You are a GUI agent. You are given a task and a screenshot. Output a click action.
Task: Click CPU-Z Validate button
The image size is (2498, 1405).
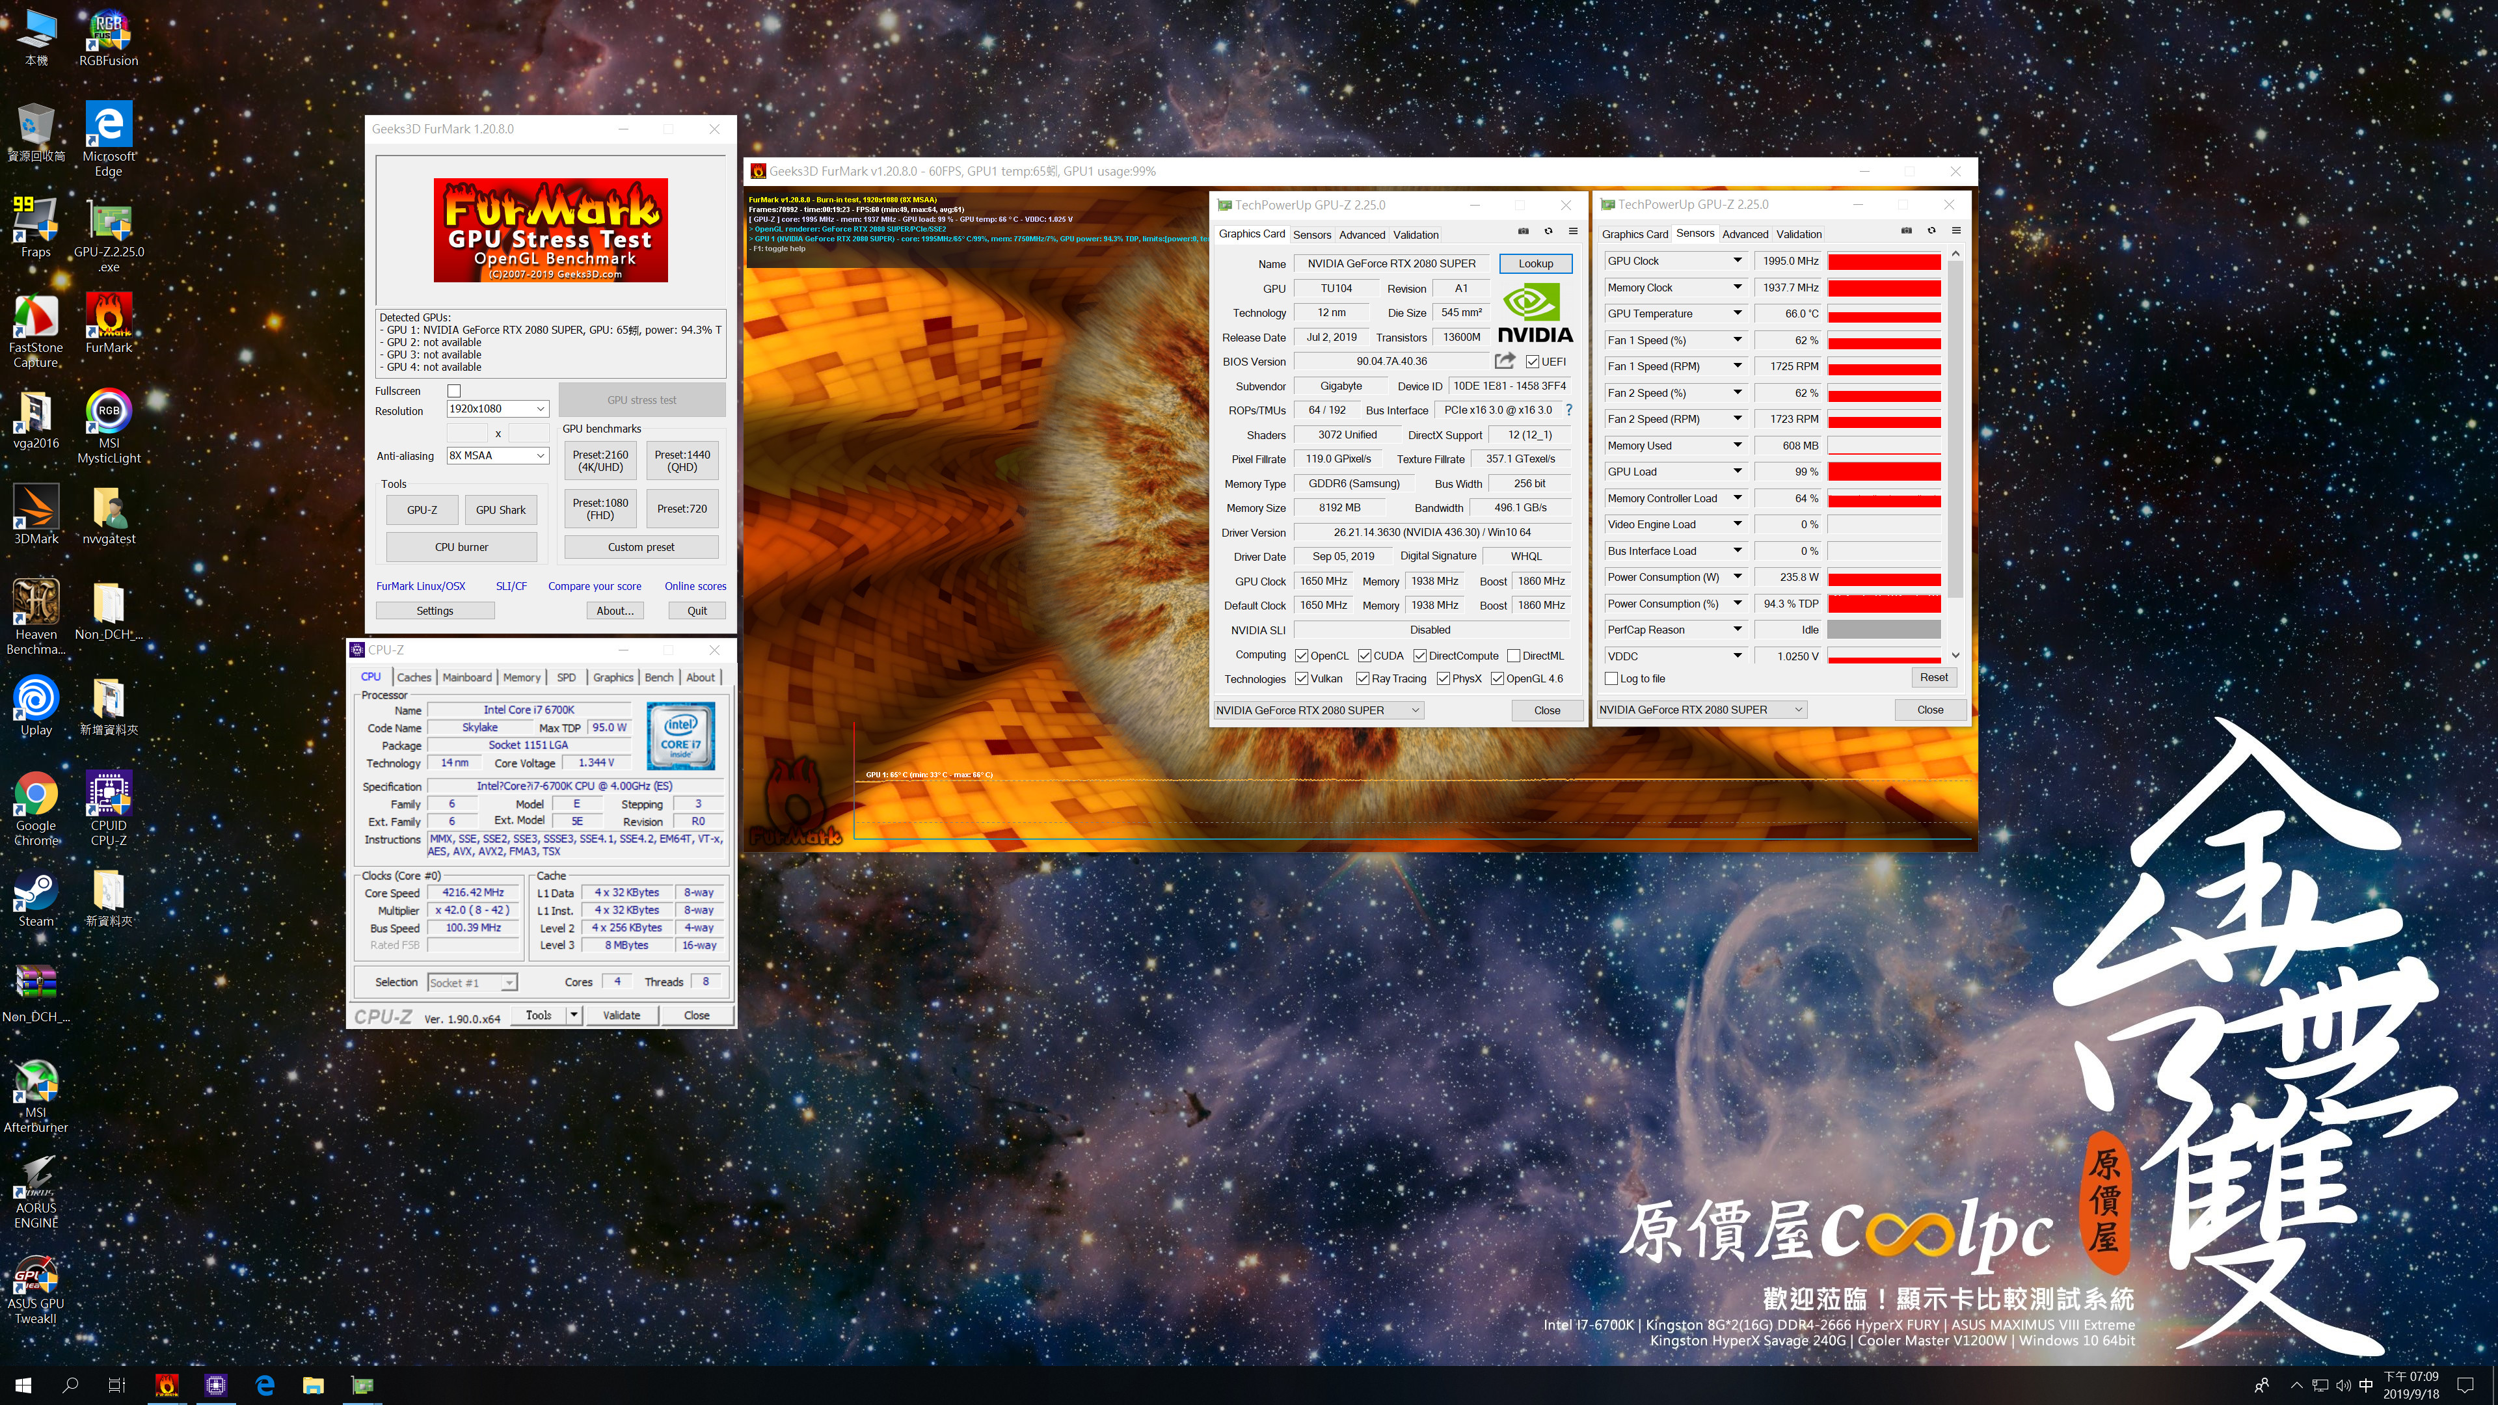pyautogui.click(x=622, y=1015)
